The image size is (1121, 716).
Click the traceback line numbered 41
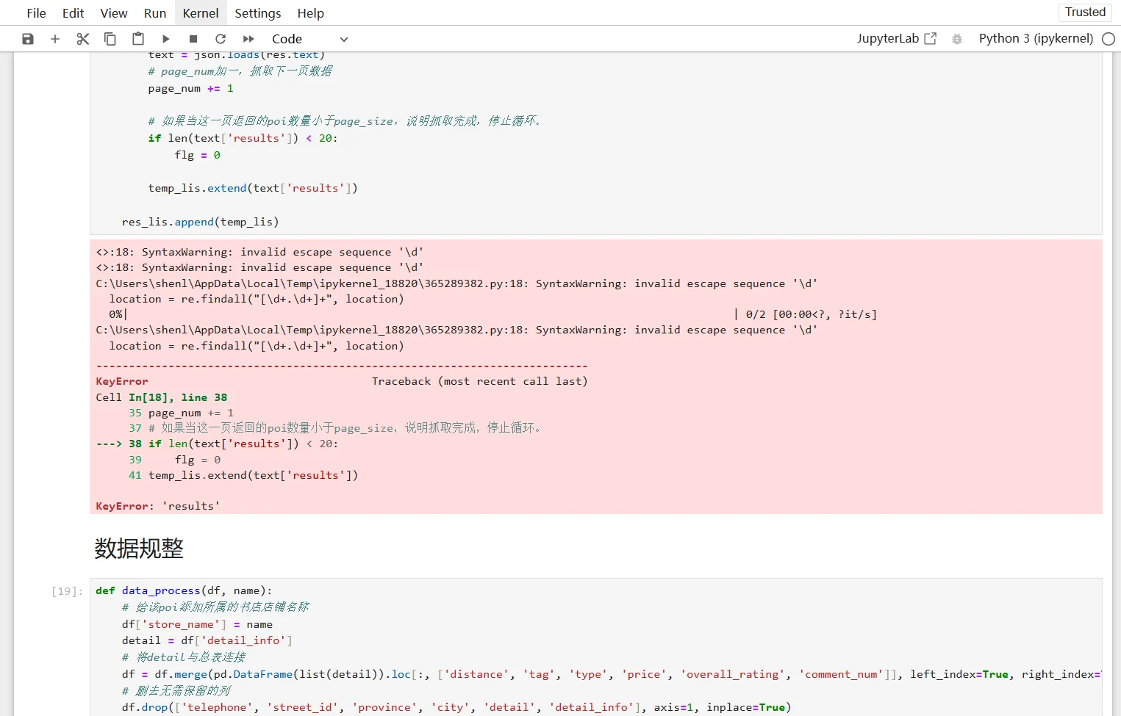pos(243,475)
